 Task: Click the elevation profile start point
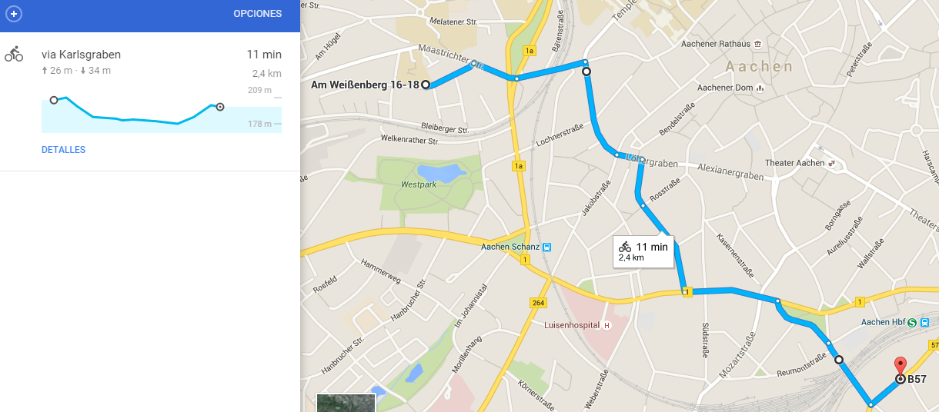click(x=53, y=100)
